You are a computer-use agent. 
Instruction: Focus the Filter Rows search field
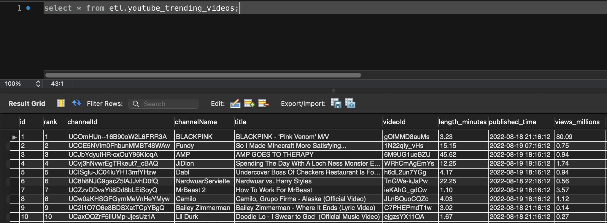(x=163, y=104)
